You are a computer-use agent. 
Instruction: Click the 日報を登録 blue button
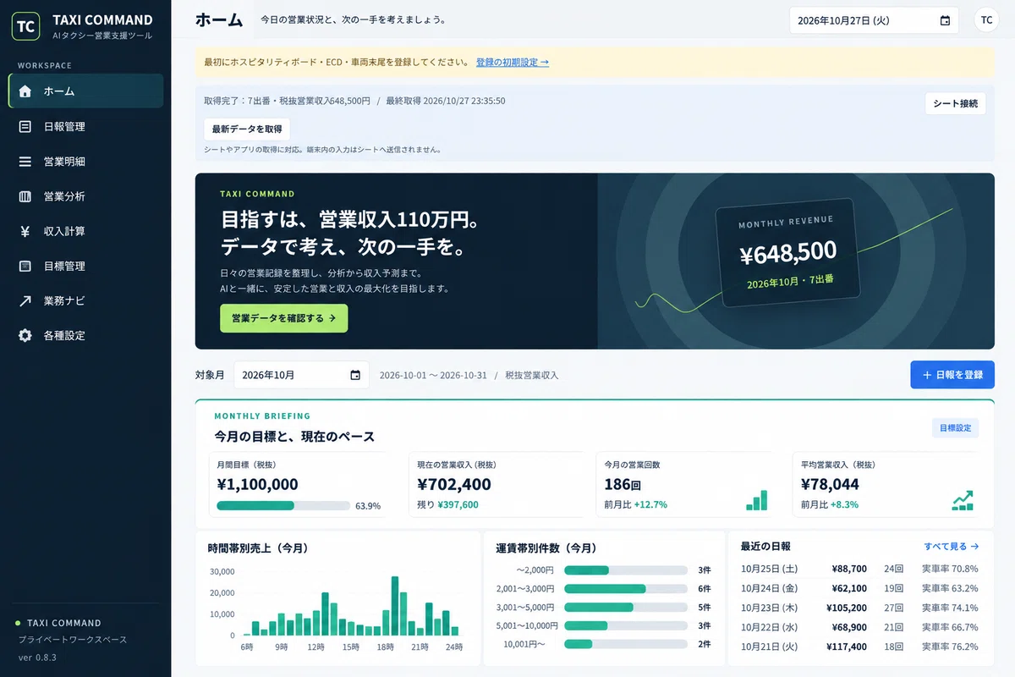tap(952, 375)
